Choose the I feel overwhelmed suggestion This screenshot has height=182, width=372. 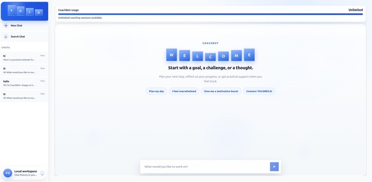click(x=184, y=91)
